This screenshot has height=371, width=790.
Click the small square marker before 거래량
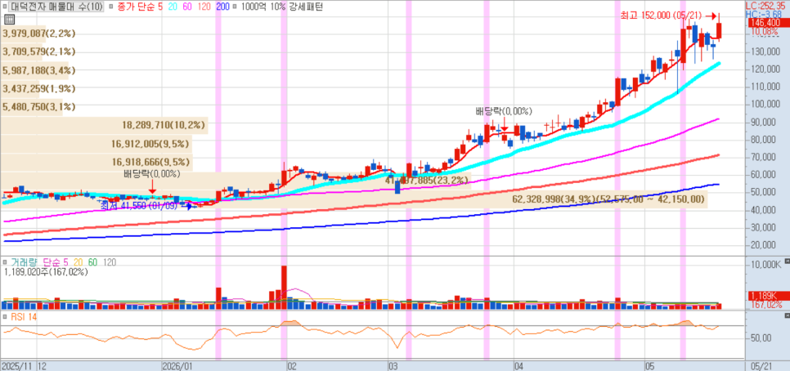[x=5, y=262]
